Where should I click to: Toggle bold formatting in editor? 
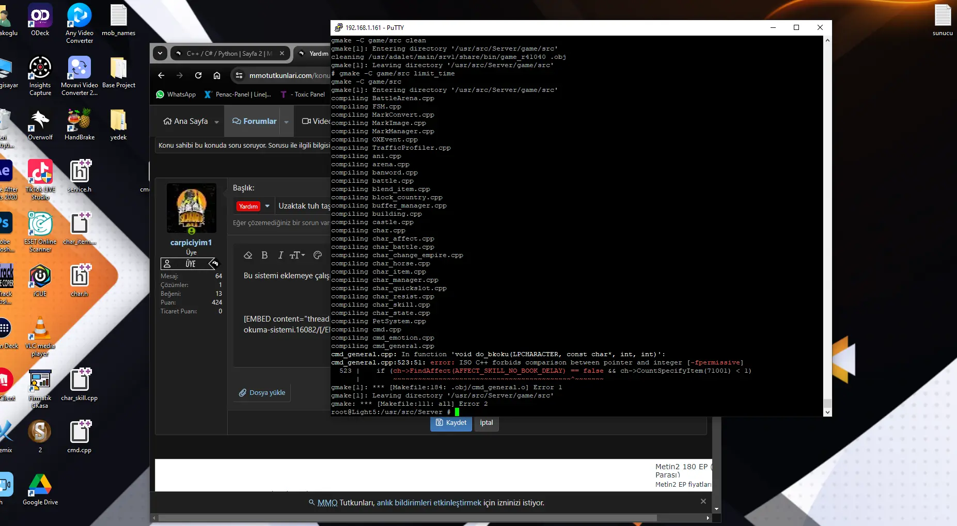(264, 255)
